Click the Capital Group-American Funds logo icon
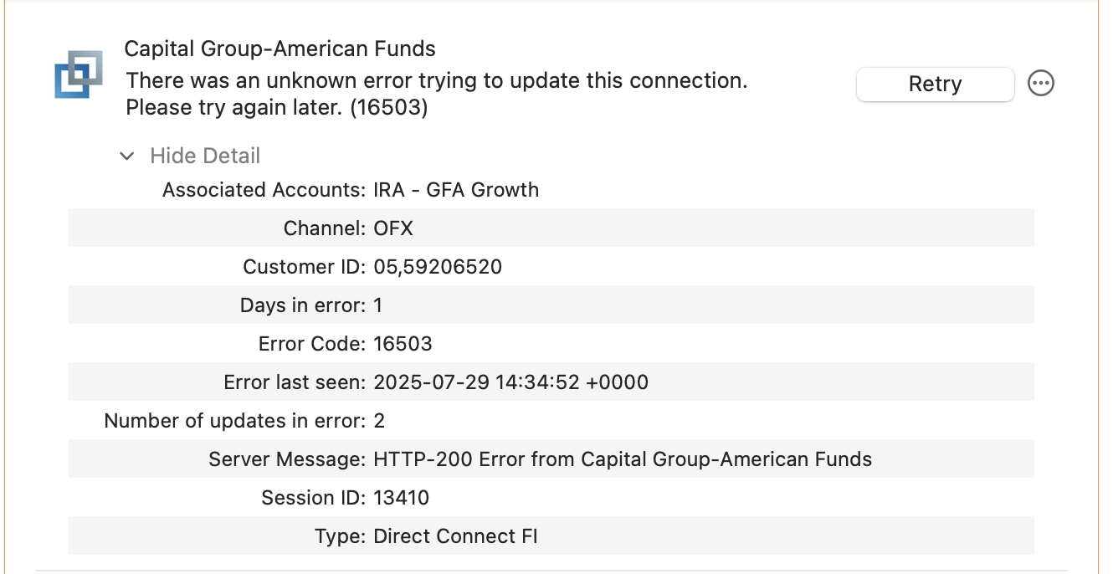The image size is (1113, 574). (79, 74)
